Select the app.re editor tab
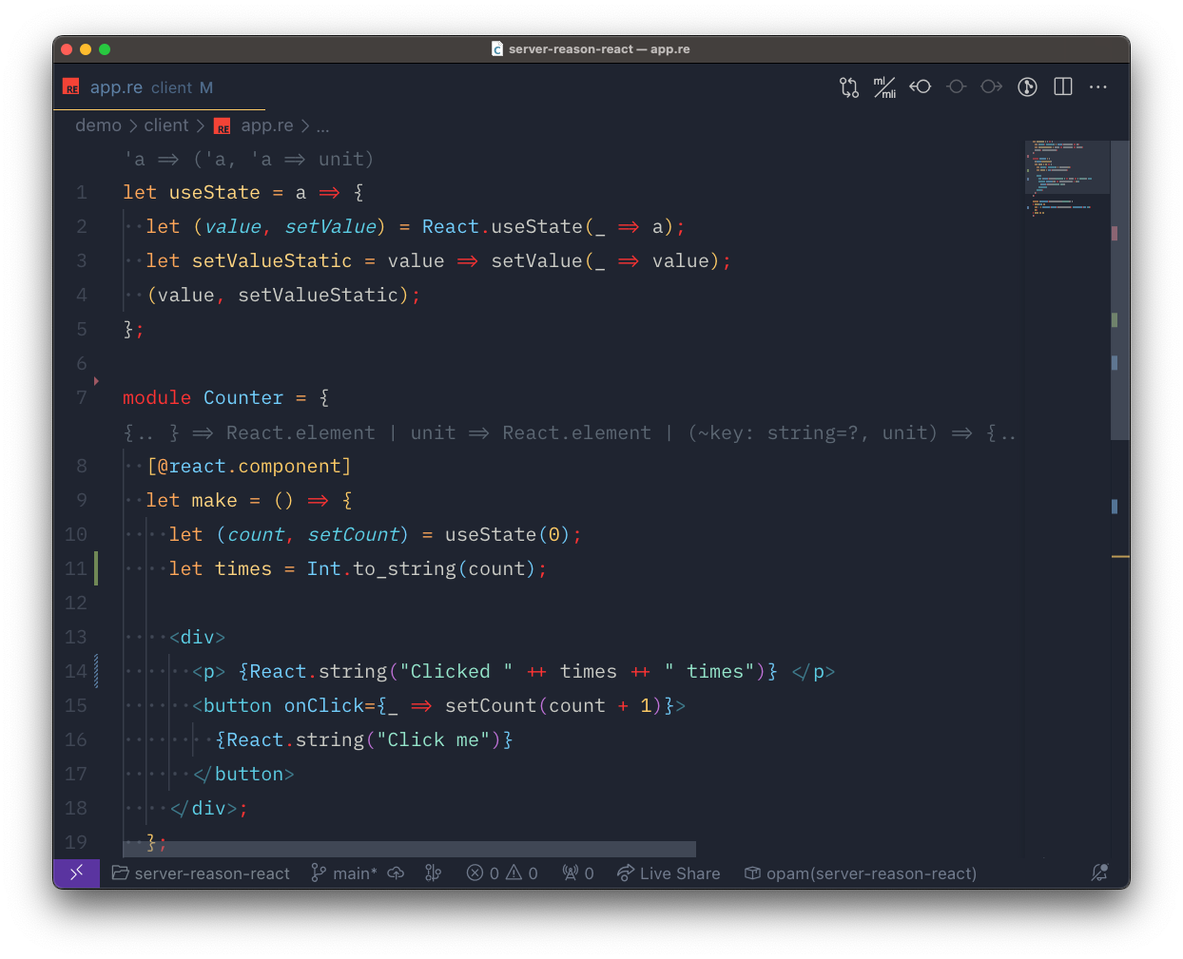 [116, 87]
